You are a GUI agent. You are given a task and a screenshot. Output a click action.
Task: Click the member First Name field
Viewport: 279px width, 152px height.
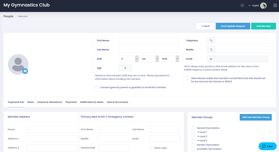pyautogui.click(x=148, y=40)
